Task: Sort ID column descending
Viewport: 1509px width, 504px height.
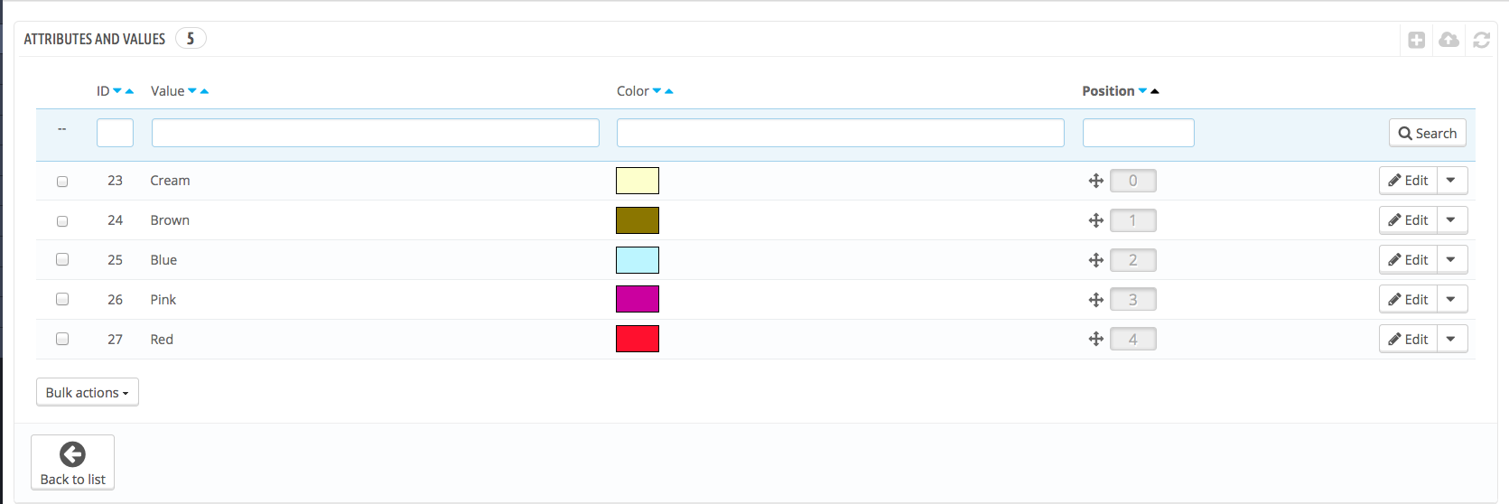Action: click(x=117, y=91)
